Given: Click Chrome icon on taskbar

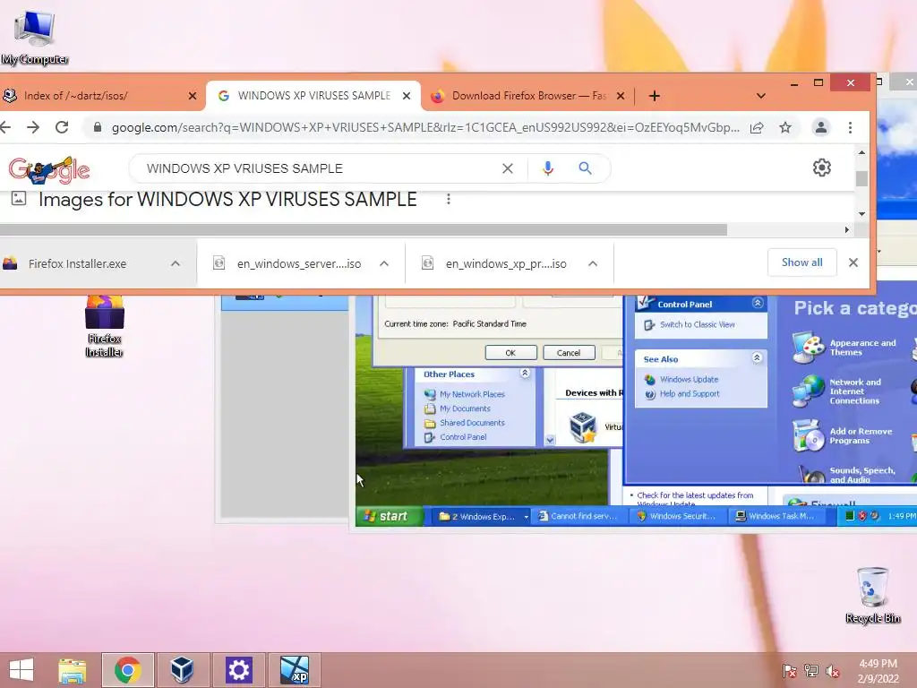Looking at the screenshot, I should point(127,670).
